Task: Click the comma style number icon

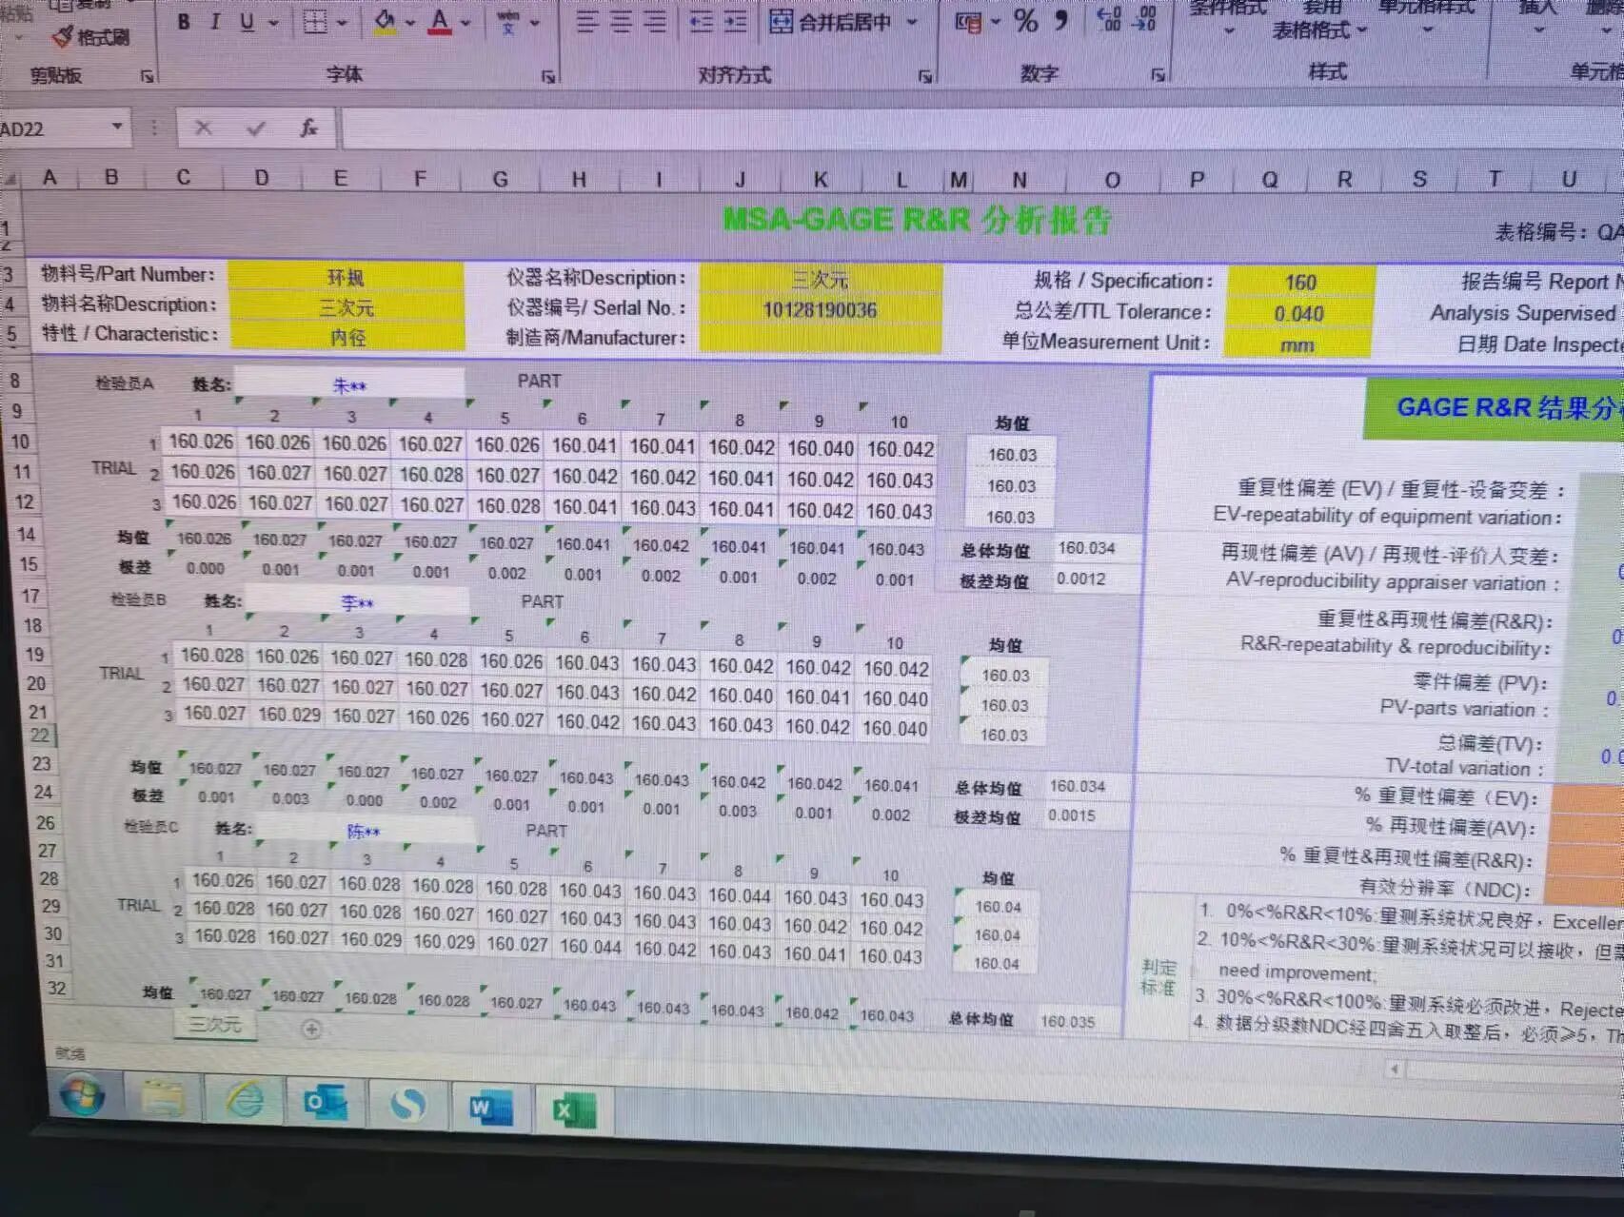Action: click(1060, 20)
